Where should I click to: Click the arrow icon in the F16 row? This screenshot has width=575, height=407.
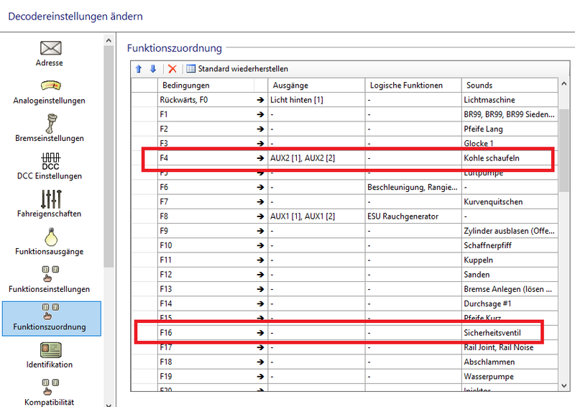pyautogui.click(x=260, y=333)
